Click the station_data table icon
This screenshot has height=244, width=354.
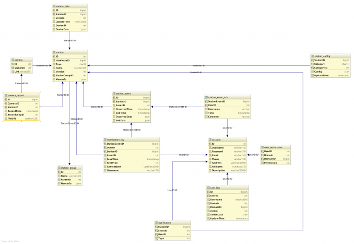click(54, 5)
